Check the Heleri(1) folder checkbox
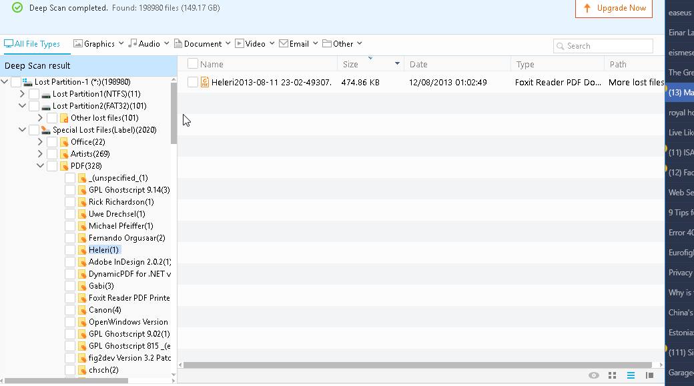The image size is (694, 386). click(x=70, y=250)
